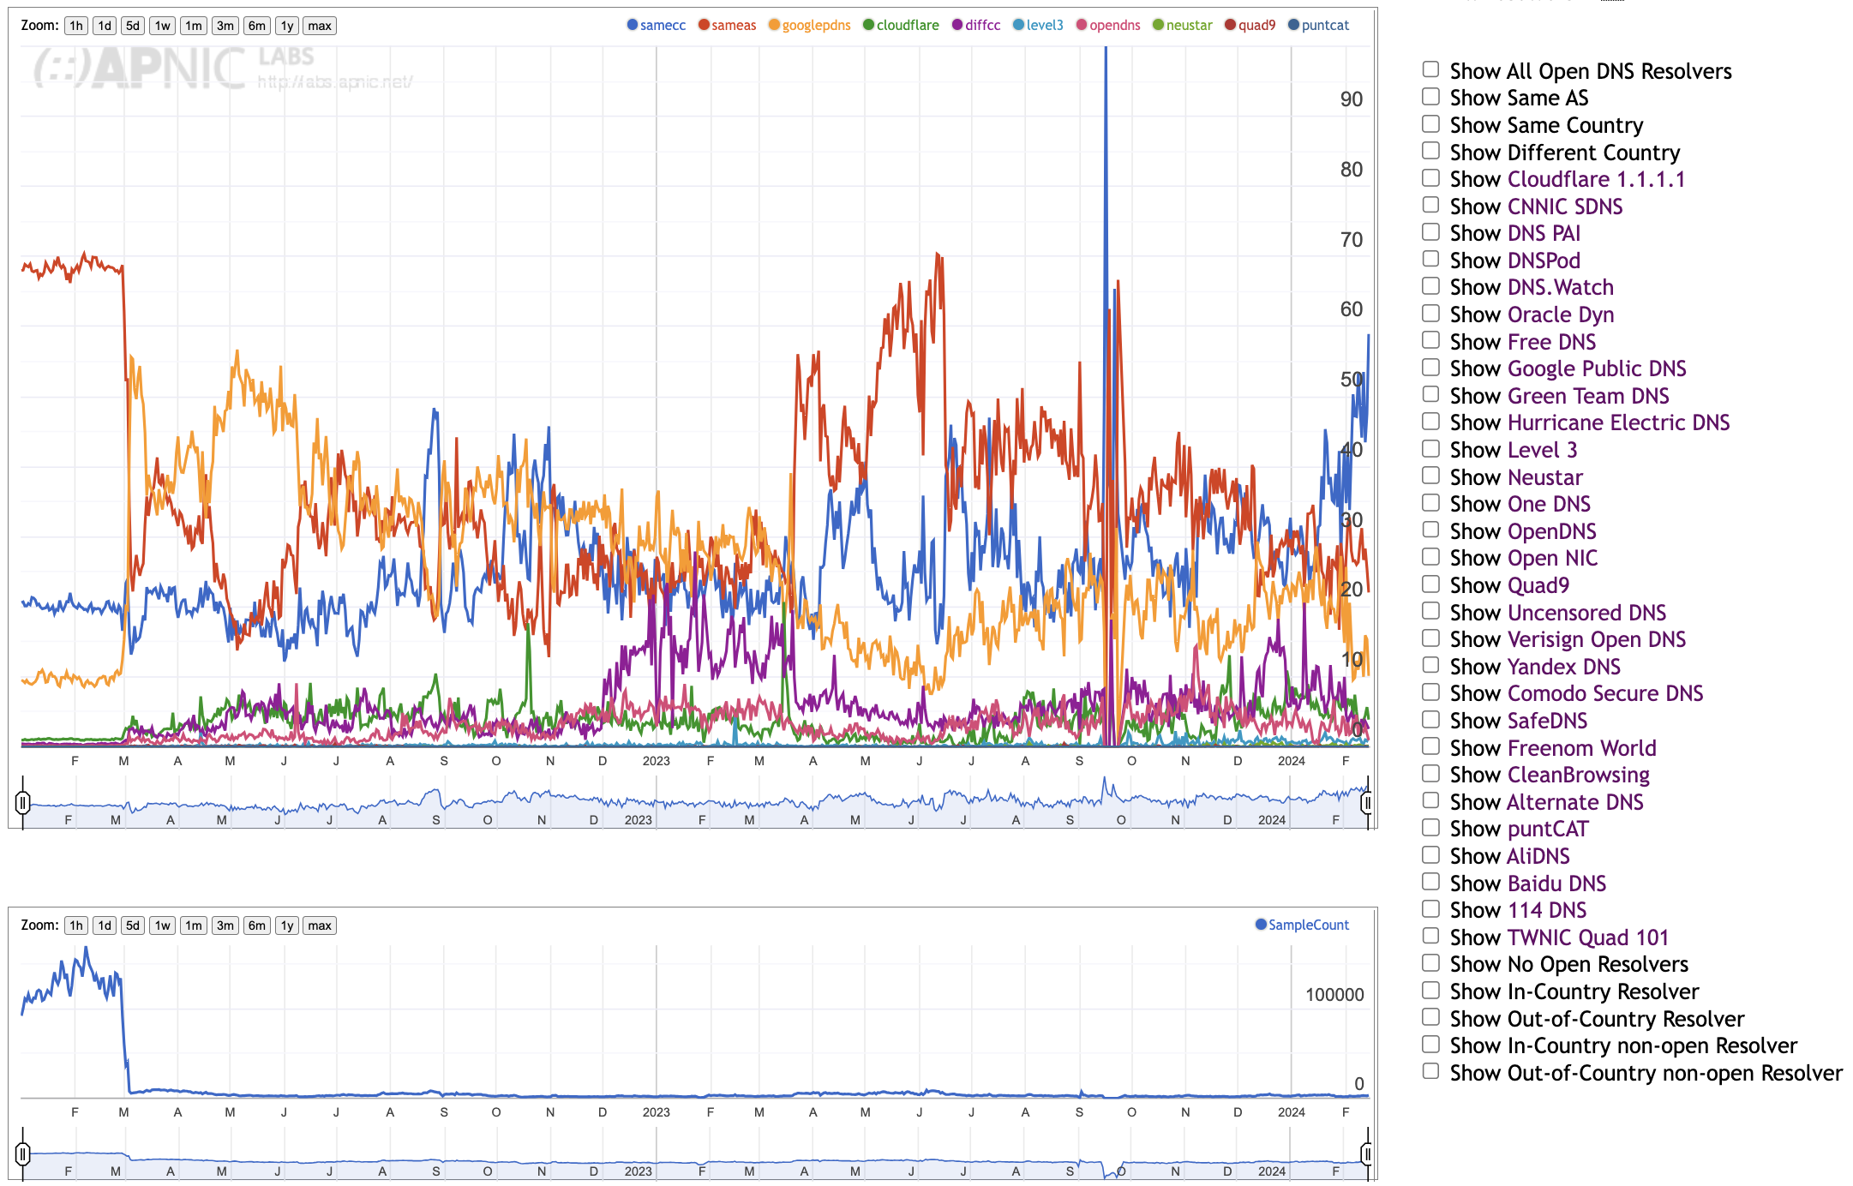Set top chart zoom to 1d
Viewport: 1853px width, 1186px height.
point(105,26)
